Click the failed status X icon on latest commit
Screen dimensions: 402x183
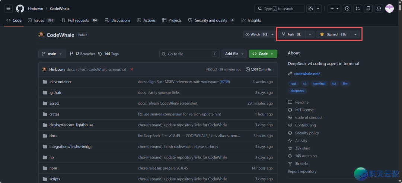(x=132, y=69)
